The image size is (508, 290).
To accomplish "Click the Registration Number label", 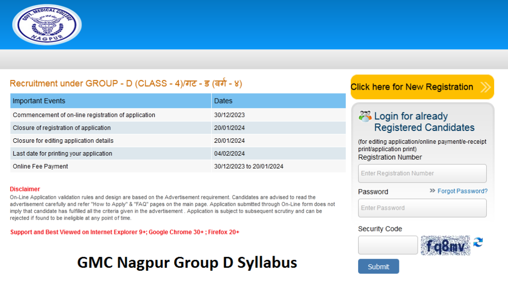I will coord(390,157).
